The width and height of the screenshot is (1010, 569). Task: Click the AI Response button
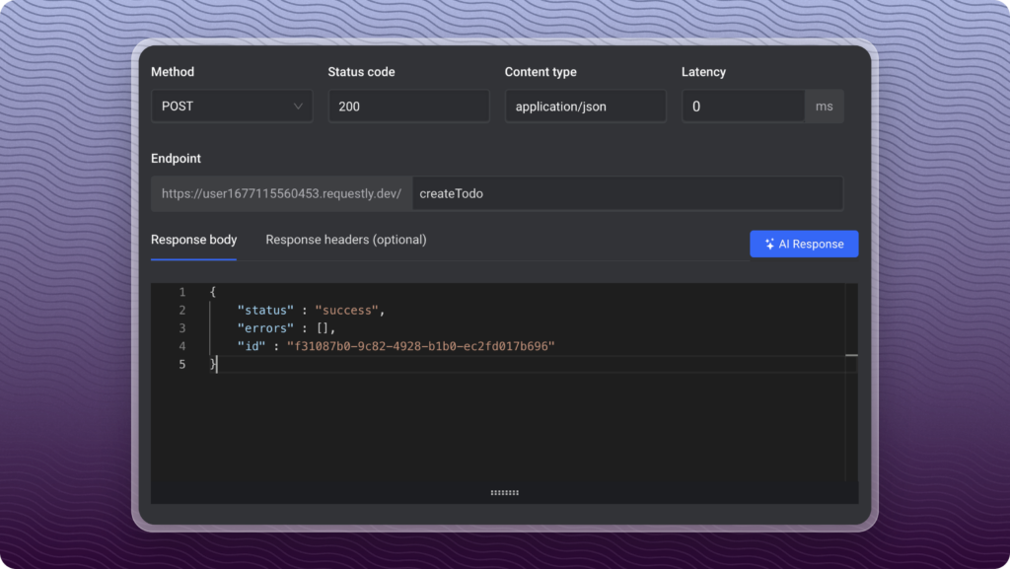pos(804,244)
